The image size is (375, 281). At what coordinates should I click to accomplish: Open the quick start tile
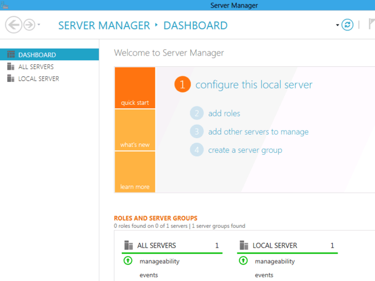[135, 88]
